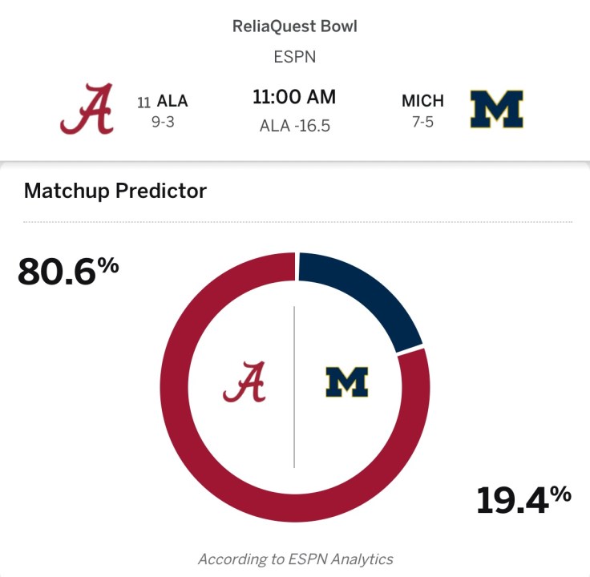Open the MICH team abbreviation
This screenshot has width=590, height=577.
pyautogui.click(x=422, y=101)
